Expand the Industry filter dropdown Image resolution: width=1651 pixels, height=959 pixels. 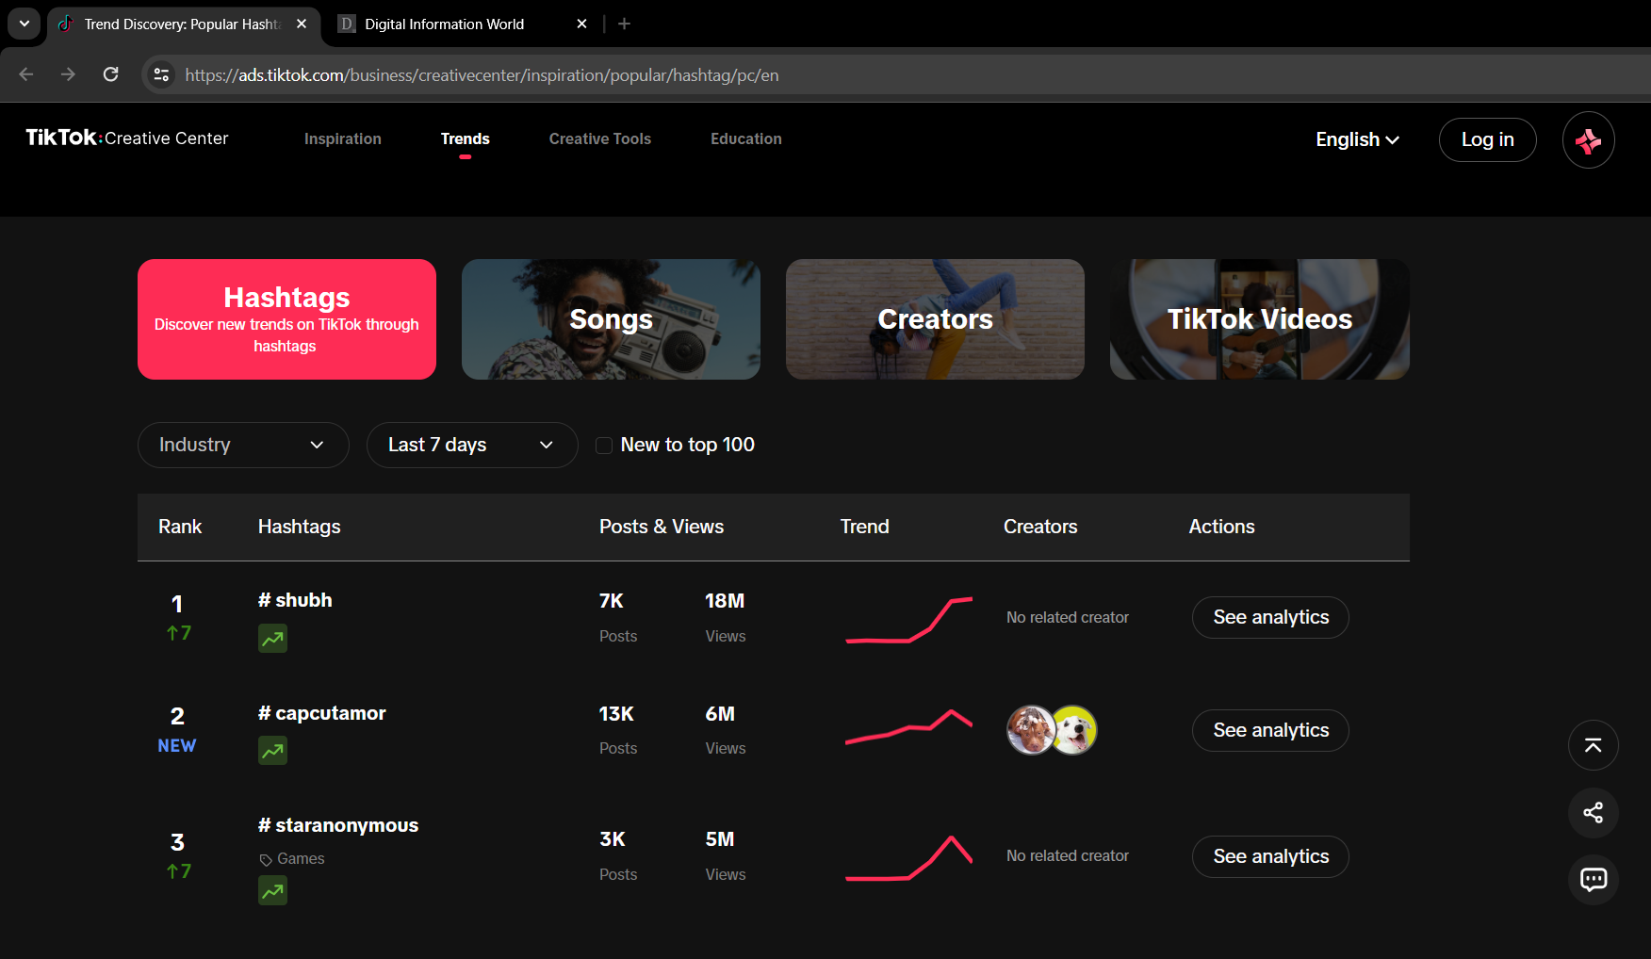(243, 445)
